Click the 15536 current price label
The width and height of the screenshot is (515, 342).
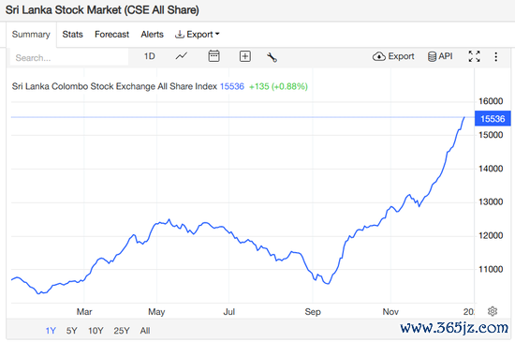pyautogui.click(x=493, y=119)
